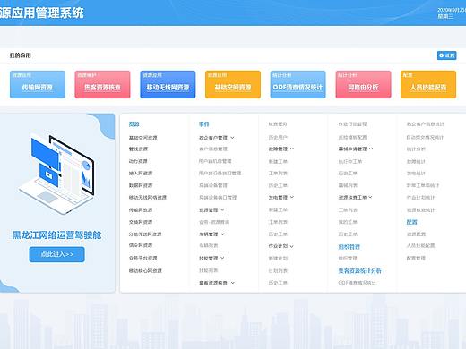Open 新建工单 under 发电管理
This screenshot has height=349, width=466.
click(278, 210)
